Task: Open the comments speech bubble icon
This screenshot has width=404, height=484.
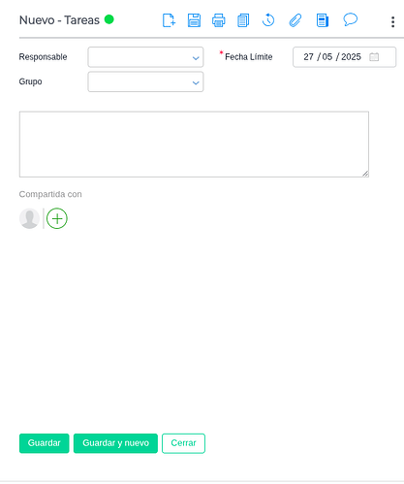Action: 350,19
